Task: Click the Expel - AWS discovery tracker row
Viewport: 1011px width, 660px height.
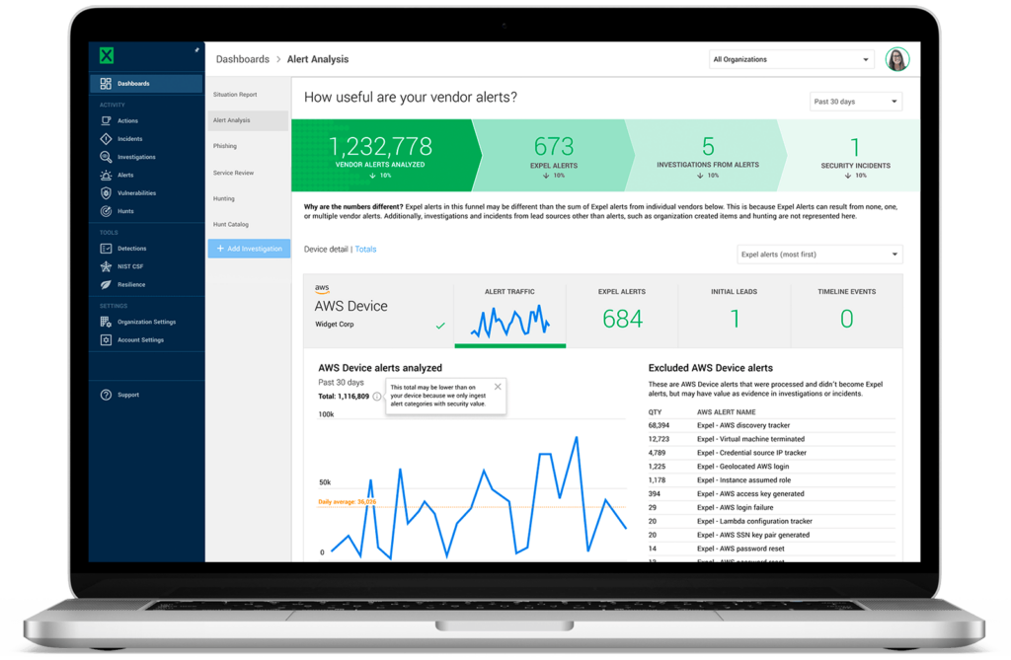Action: pos(771,425)
